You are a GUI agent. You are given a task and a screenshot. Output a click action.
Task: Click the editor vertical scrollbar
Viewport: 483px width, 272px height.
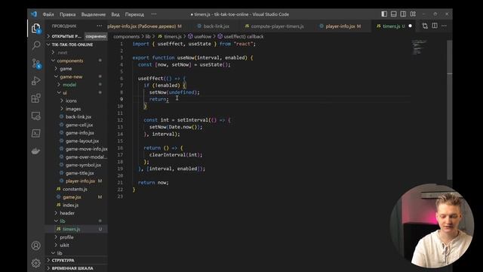point(450,110)
